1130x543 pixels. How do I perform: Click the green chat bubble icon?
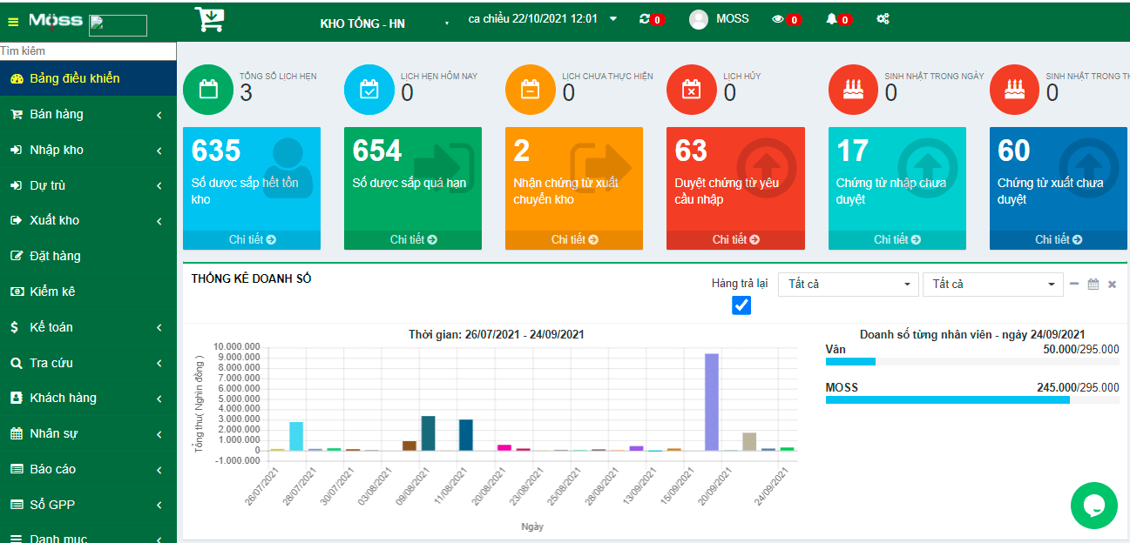(x=1093, y=506)
